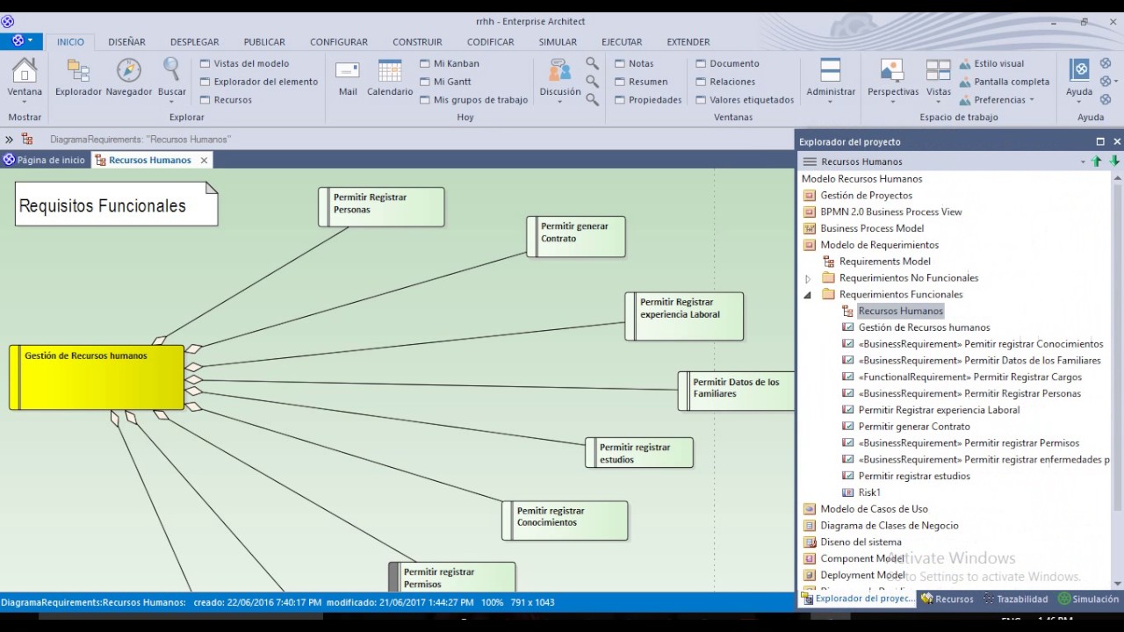
Task: Open the Vistas layout icon
Action: coord(939,71)
